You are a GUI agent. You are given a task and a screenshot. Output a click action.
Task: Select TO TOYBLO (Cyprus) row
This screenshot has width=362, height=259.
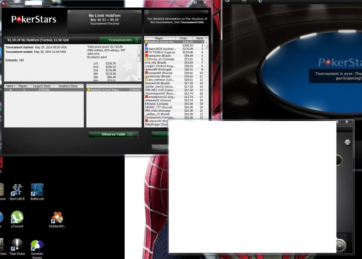[x=174, y=52]
